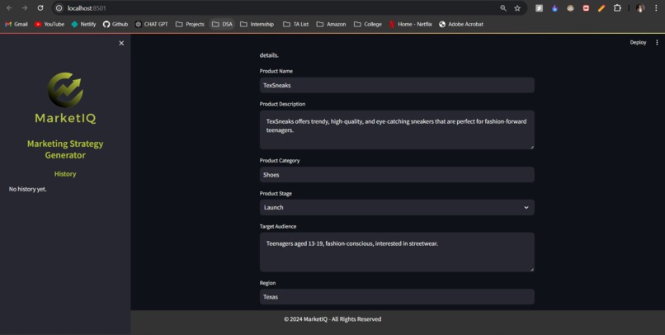Open the Product Stage dropdown showing Launch
This screenshot has width=665, height=335.
coord(397,207)
